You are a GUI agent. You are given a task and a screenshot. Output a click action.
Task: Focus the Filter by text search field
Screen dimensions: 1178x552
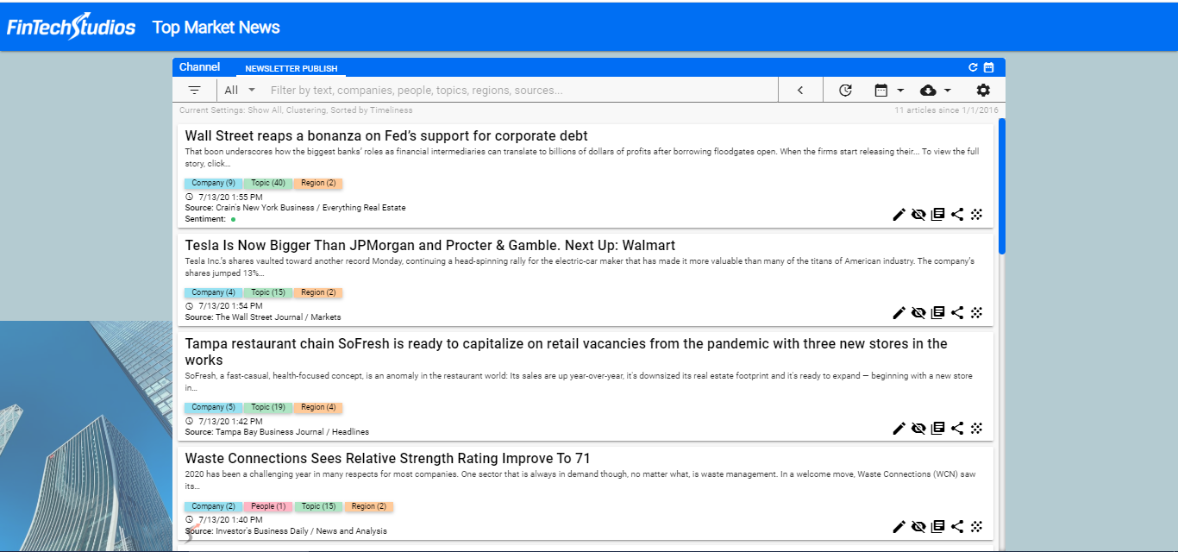click(521, 90)
